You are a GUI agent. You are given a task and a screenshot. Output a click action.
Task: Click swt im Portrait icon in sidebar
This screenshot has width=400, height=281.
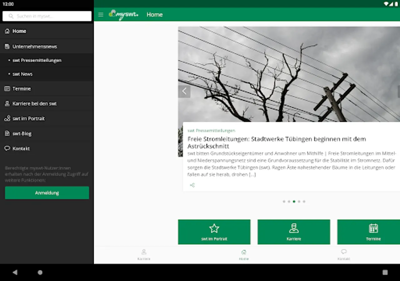(7, 119)
